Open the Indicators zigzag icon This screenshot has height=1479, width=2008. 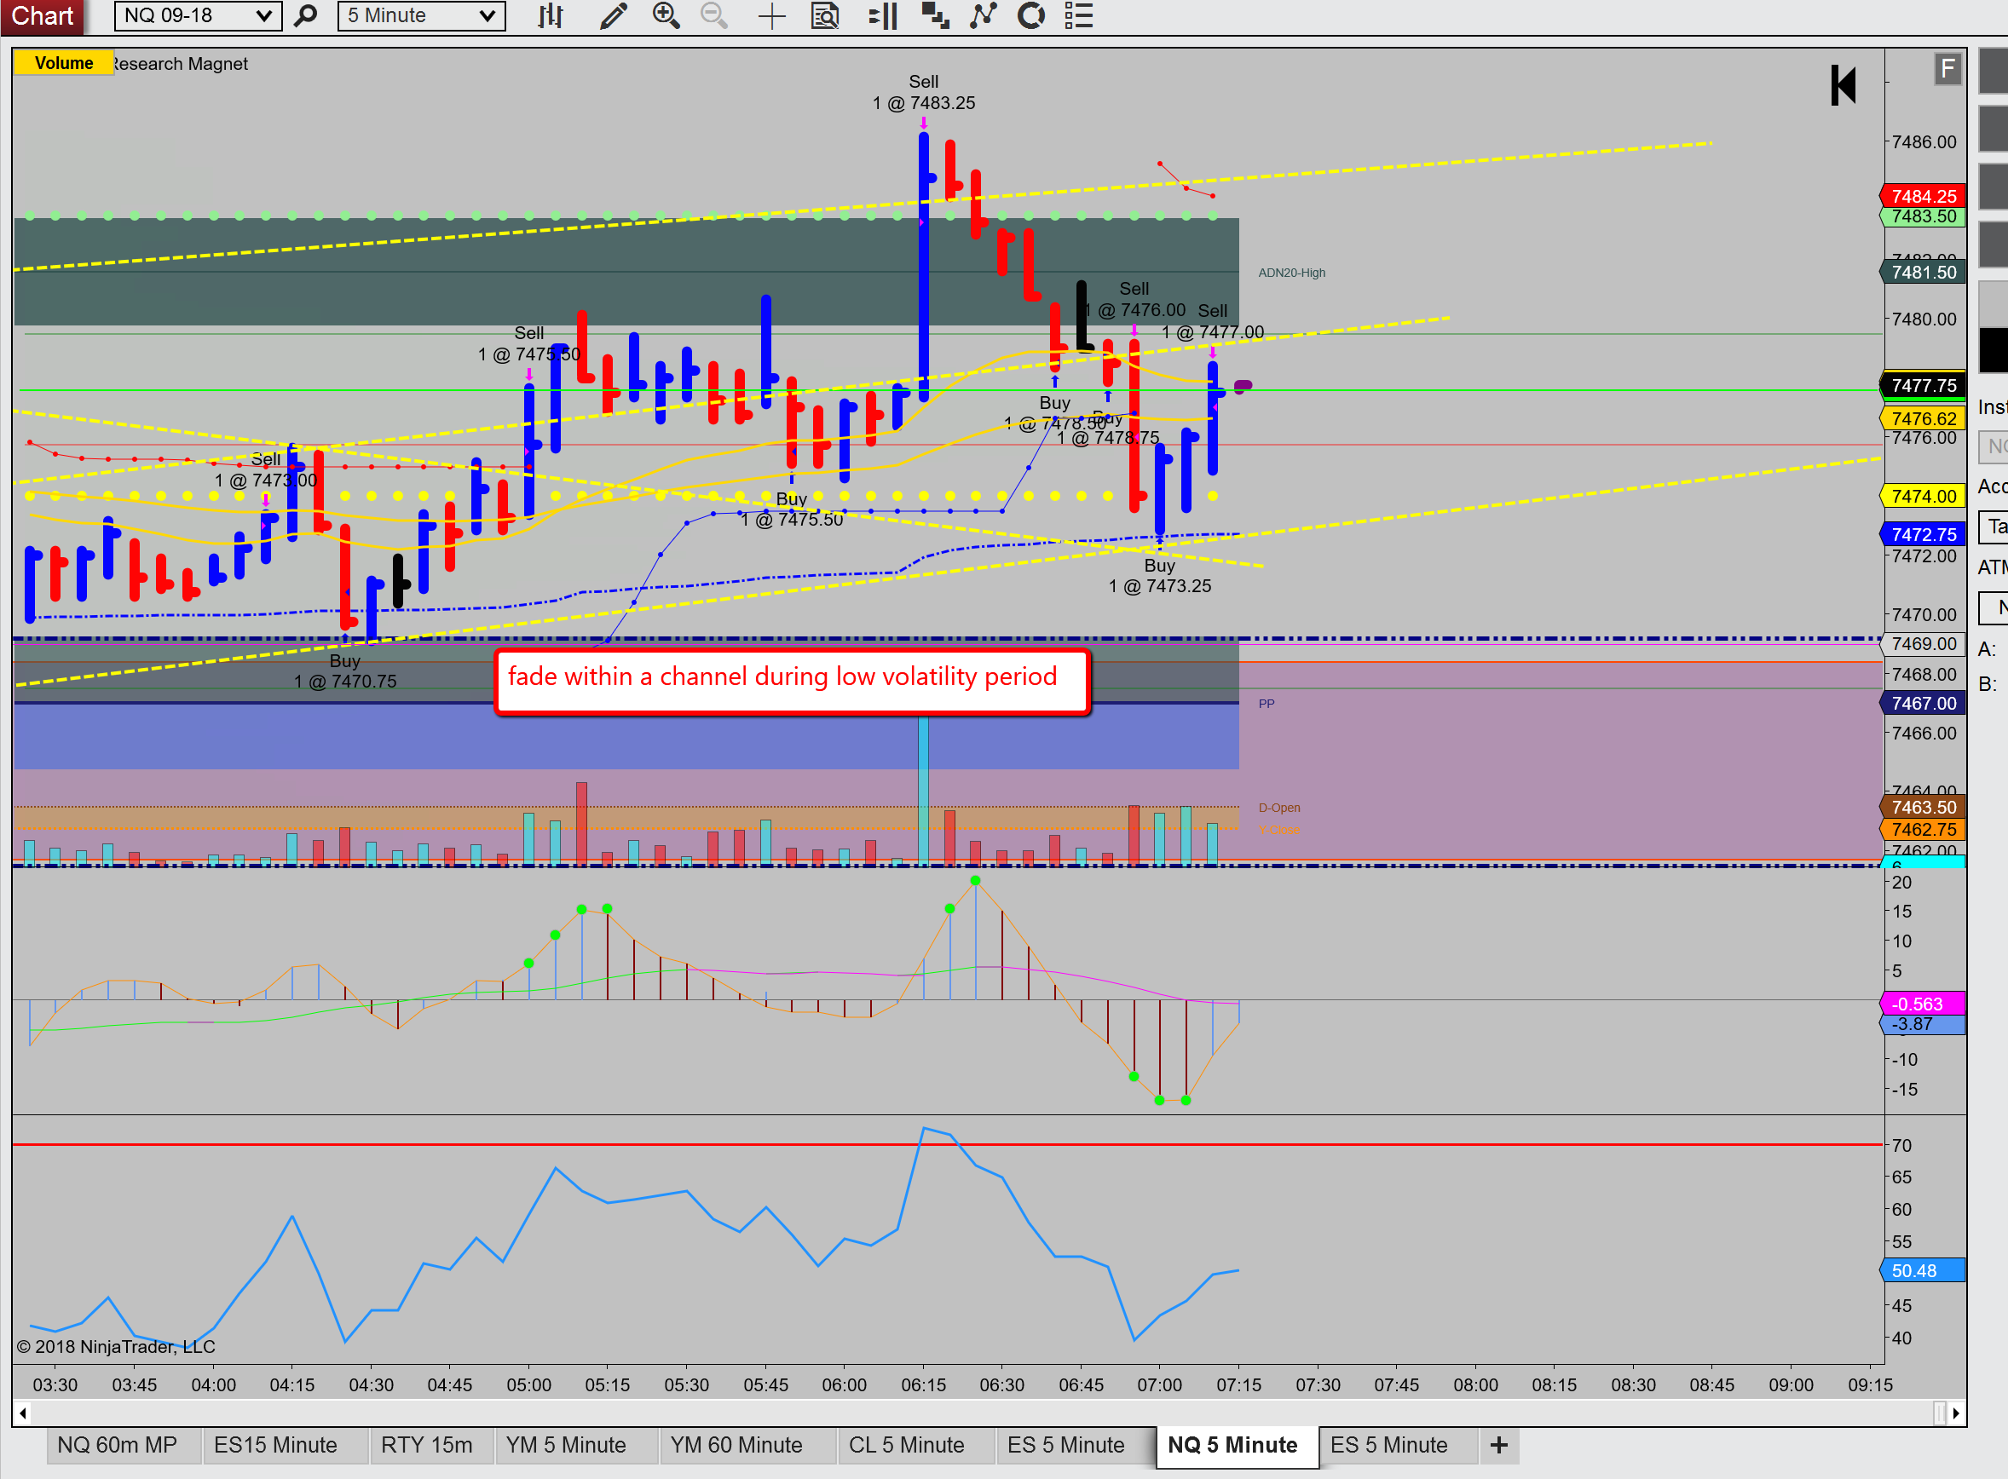[x=984, y=16]
